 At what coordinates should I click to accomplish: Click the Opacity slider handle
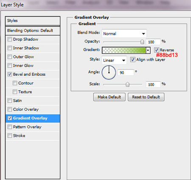(x=142, y=42)
